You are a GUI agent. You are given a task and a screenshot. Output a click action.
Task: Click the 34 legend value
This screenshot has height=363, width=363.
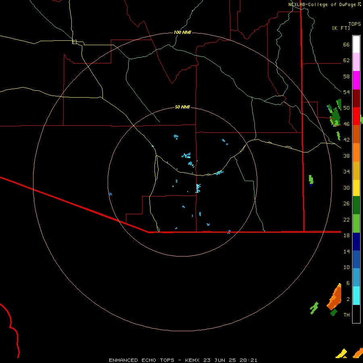coord(346,172)
